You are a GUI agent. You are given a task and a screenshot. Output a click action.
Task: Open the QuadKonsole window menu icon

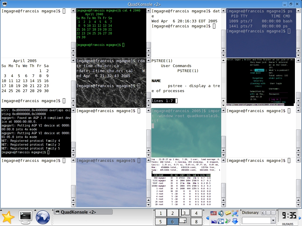4,4
